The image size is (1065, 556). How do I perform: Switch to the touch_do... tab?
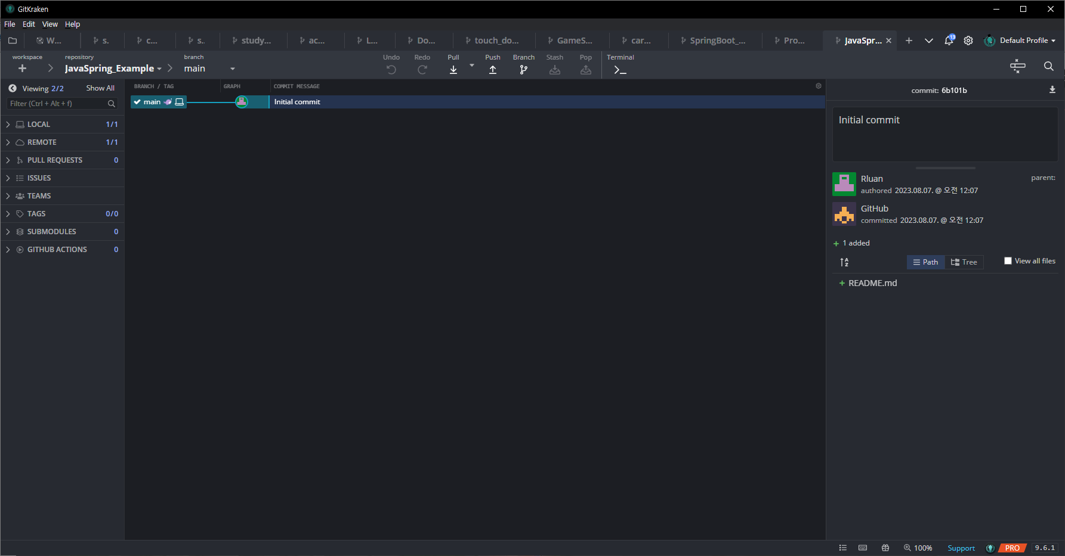pos(493,41)
